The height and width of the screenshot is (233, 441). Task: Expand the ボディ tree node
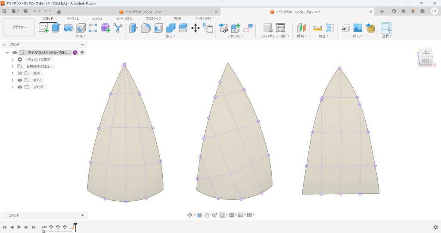tap(13, 80)
